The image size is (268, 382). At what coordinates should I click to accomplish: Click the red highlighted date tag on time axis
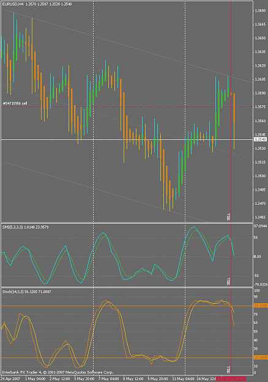coord(231,379)
